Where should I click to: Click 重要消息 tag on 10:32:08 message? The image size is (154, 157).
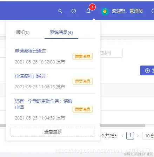pyautogui.click(x=82, y=56)
